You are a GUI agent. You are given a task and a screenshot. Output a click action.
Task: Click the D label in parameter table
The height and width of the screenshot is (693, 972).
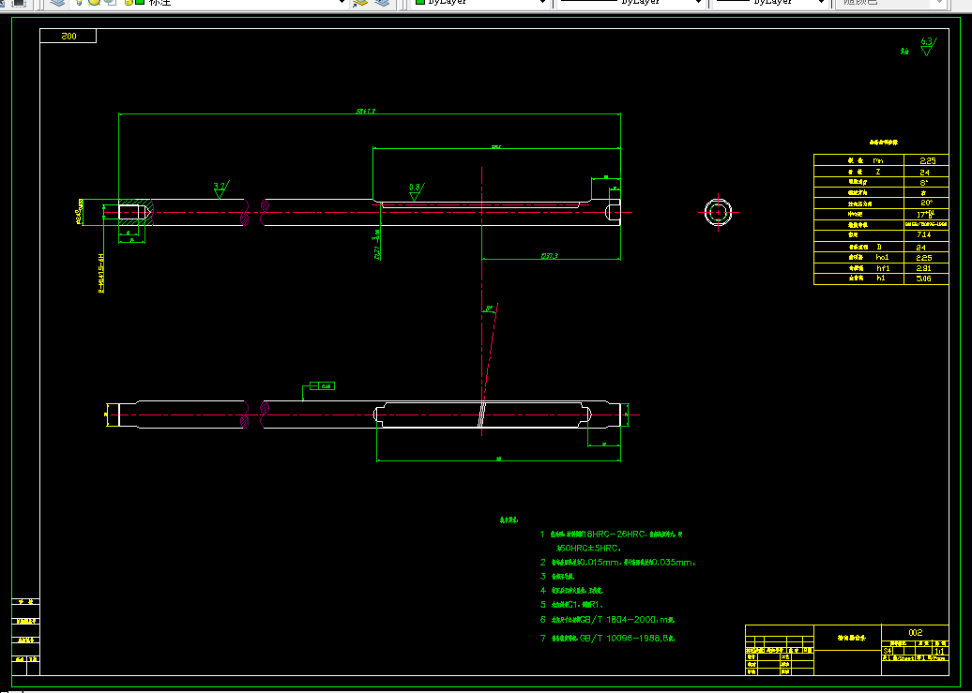[879, 247]
